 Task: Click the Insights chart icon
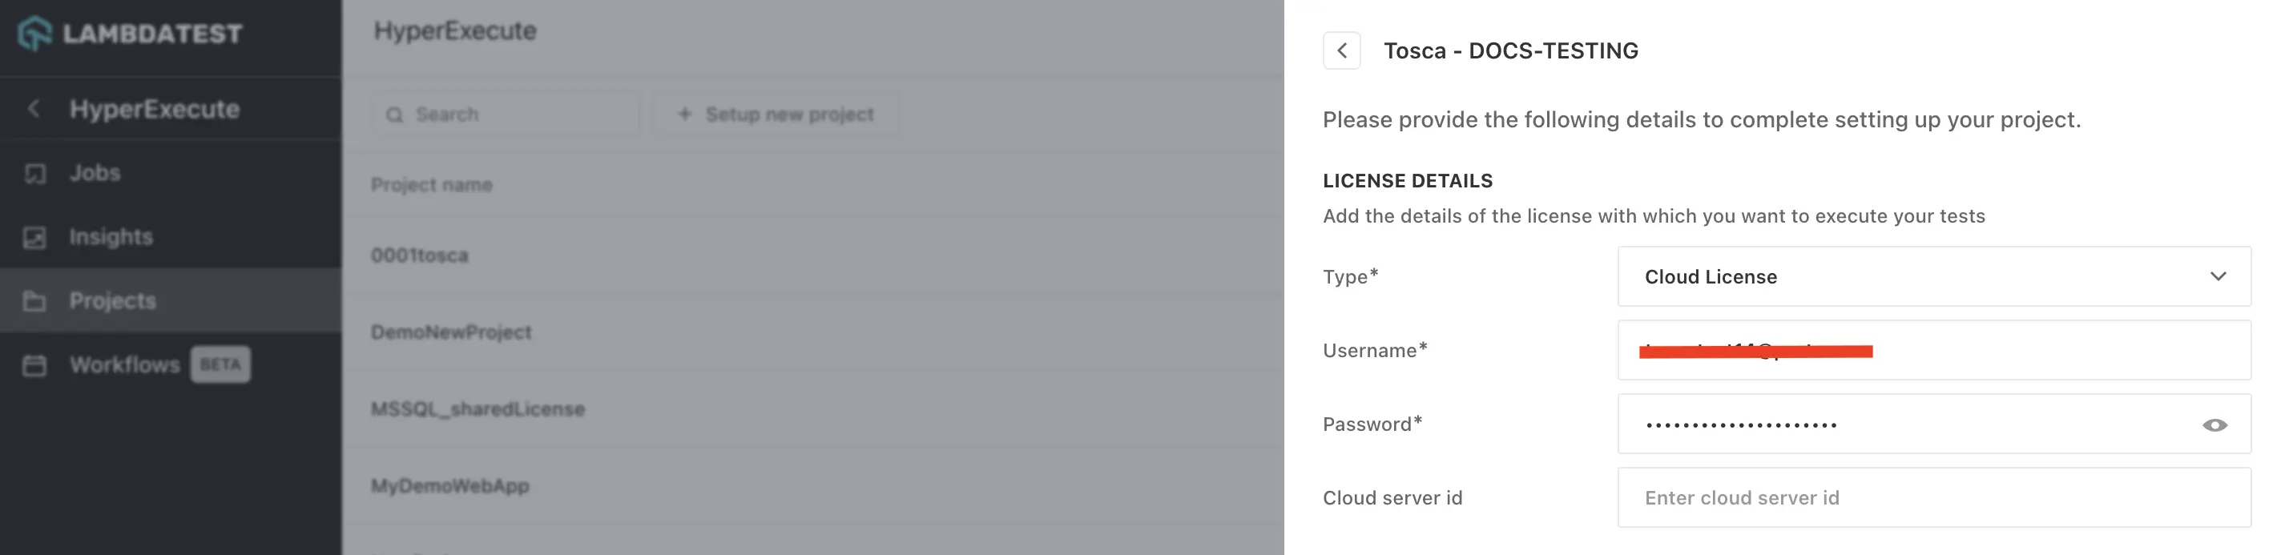34,237
